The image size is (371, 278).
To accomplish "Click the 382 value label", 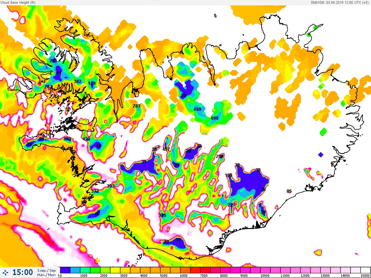I will 78,81.
